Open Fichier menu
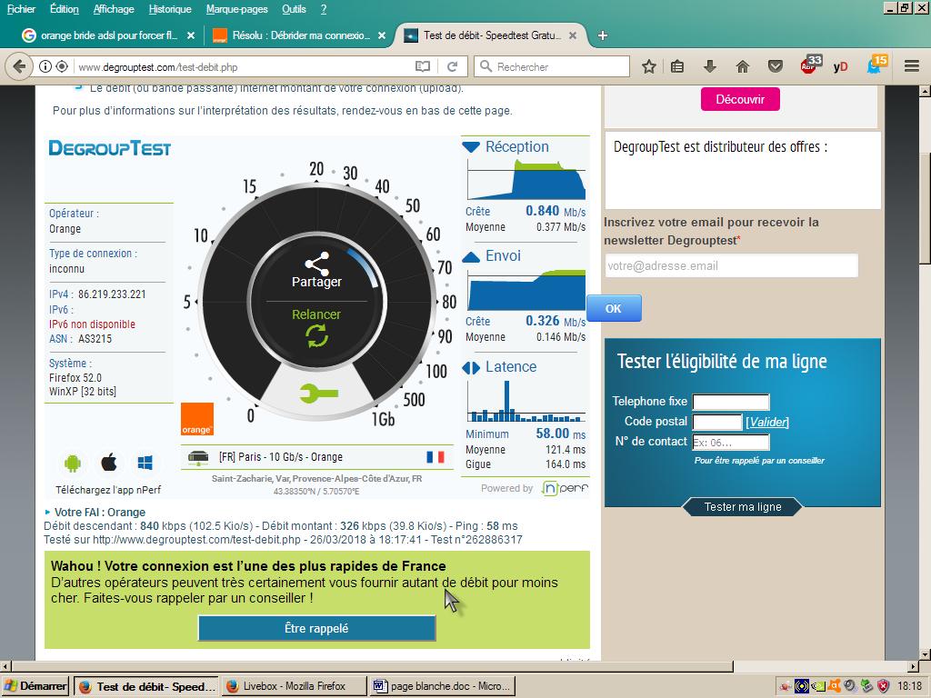The width and height of the screenshot is (931, 698). point(22,9)
